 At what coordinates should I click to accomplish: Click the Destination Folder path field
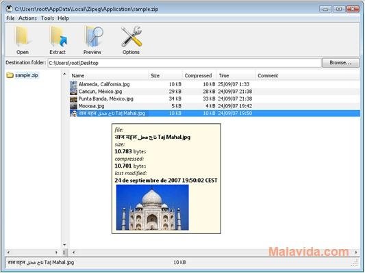tap(184, 63)
